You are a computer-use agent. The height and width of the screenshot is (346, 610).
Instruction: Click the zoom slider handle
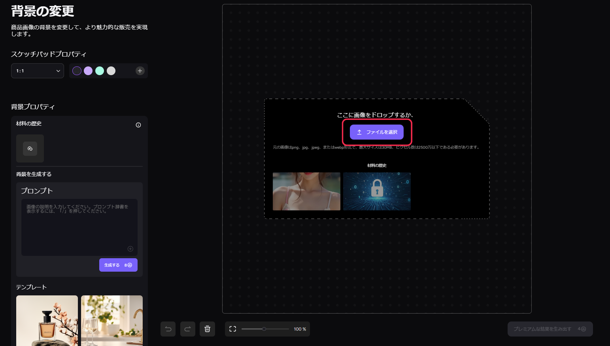(x=264, y=329)
